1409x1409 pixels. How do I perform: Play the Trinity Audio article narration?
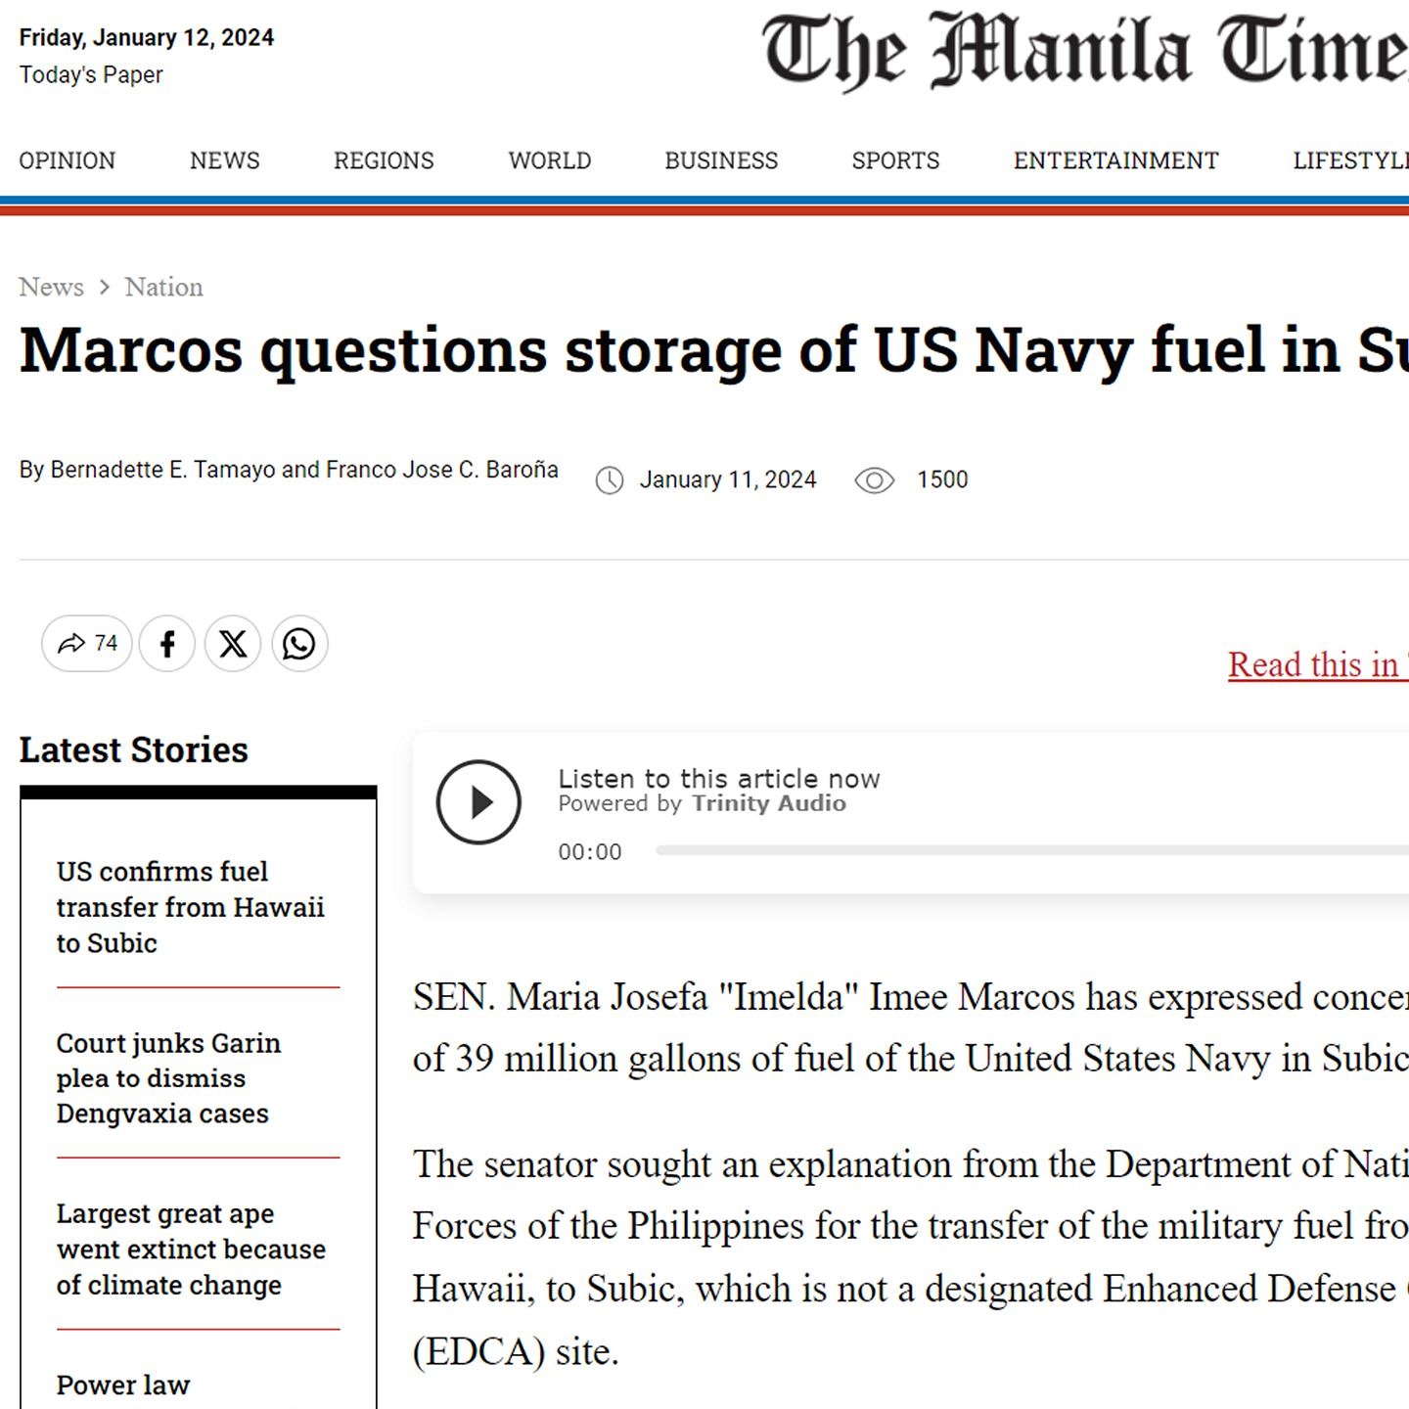pos(478,802)
